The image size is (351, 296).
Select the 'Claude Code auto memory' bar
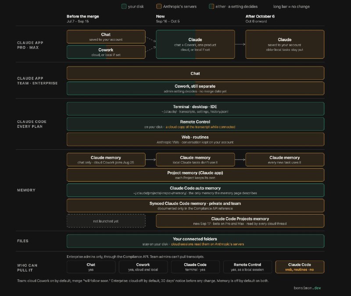tap(195, 190)
